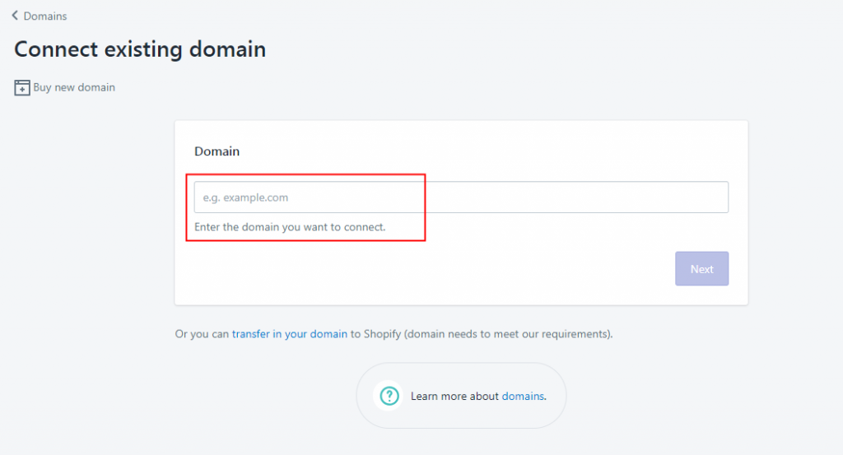Click the word existing in page title

click(x=143, y=49)
